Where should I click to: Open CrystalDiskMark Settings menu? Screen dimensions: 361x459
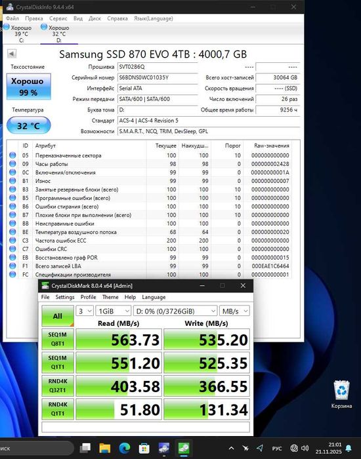point(65,297)
